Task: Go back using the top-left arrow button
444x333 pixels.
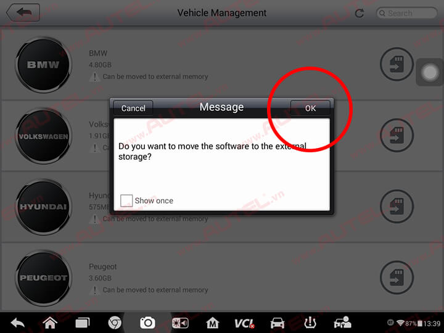Action: (x=23, y=12)
